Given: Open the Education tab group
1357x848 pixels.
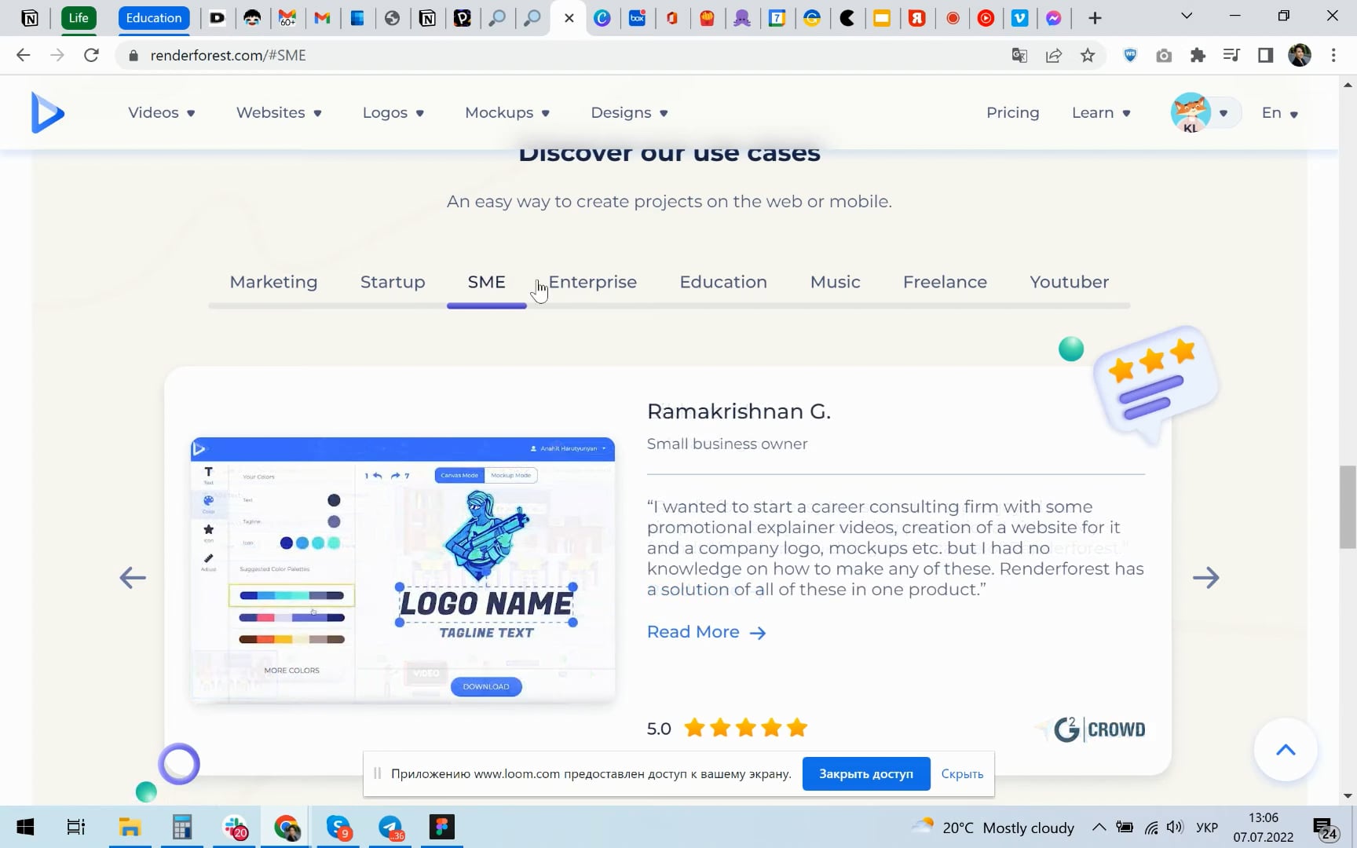Looking at the screenshot, I should [x=154, y=18].
